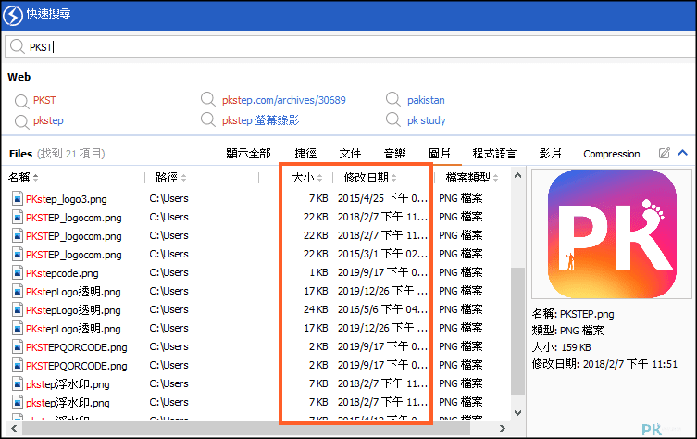Click file icon of PKstepcode.png
This screenshot has width=697, height=439.
18,272
